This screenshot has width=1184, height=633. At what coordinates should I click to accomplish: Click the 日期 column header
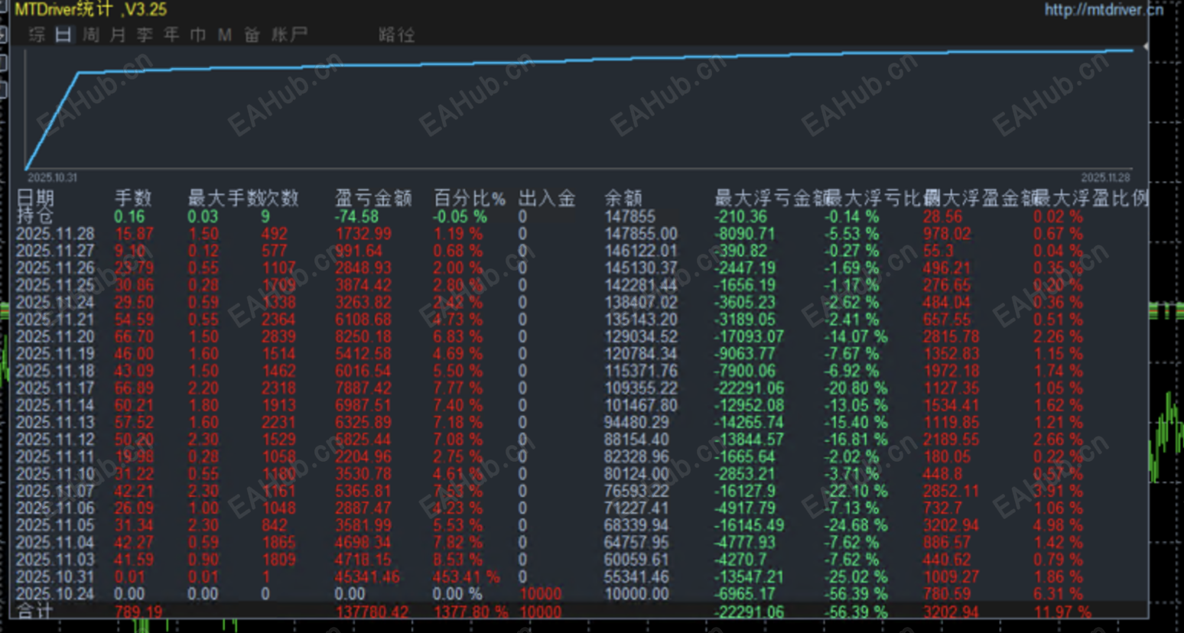35,198
